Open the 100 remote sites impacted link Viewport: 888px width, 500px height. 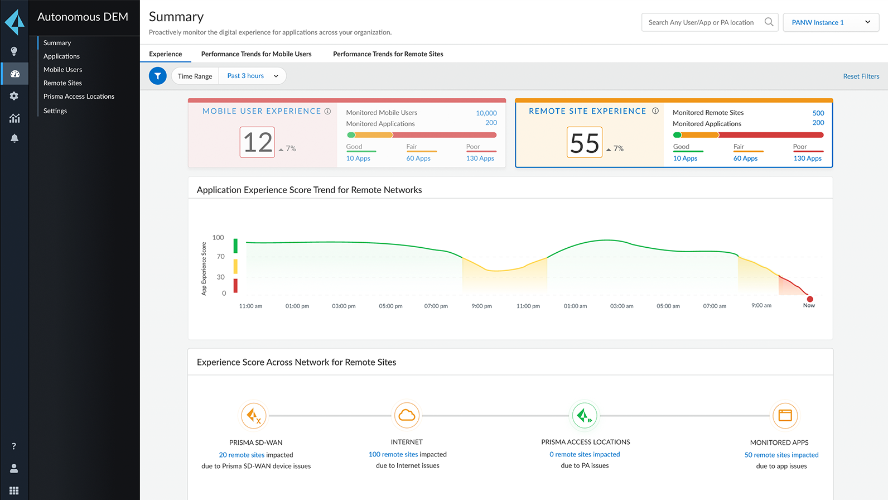pyautogui.click(x=393, y=454)
